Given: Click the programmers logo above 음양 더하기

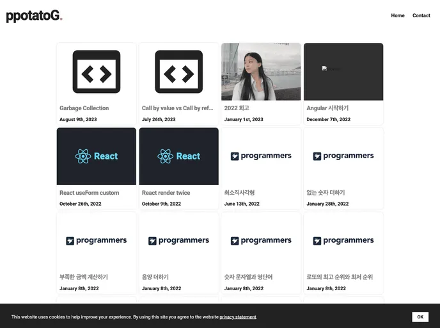Looking at the screenshot, I should click(178, 241).
